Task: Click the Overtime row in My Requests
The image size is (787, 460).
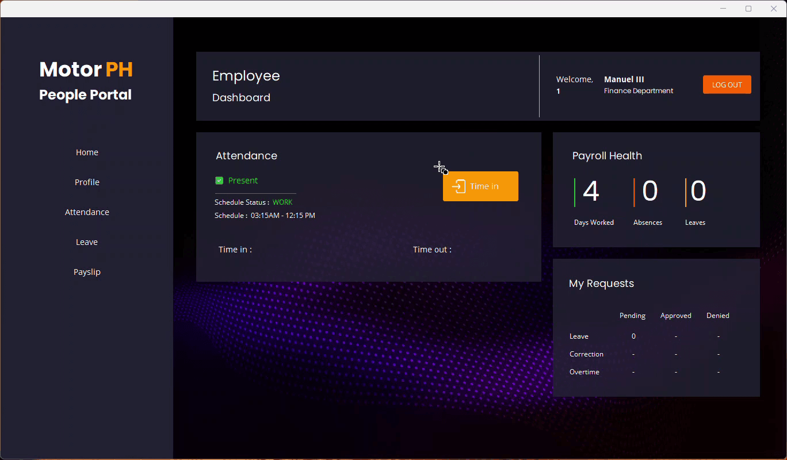Action: click(584, 371)
